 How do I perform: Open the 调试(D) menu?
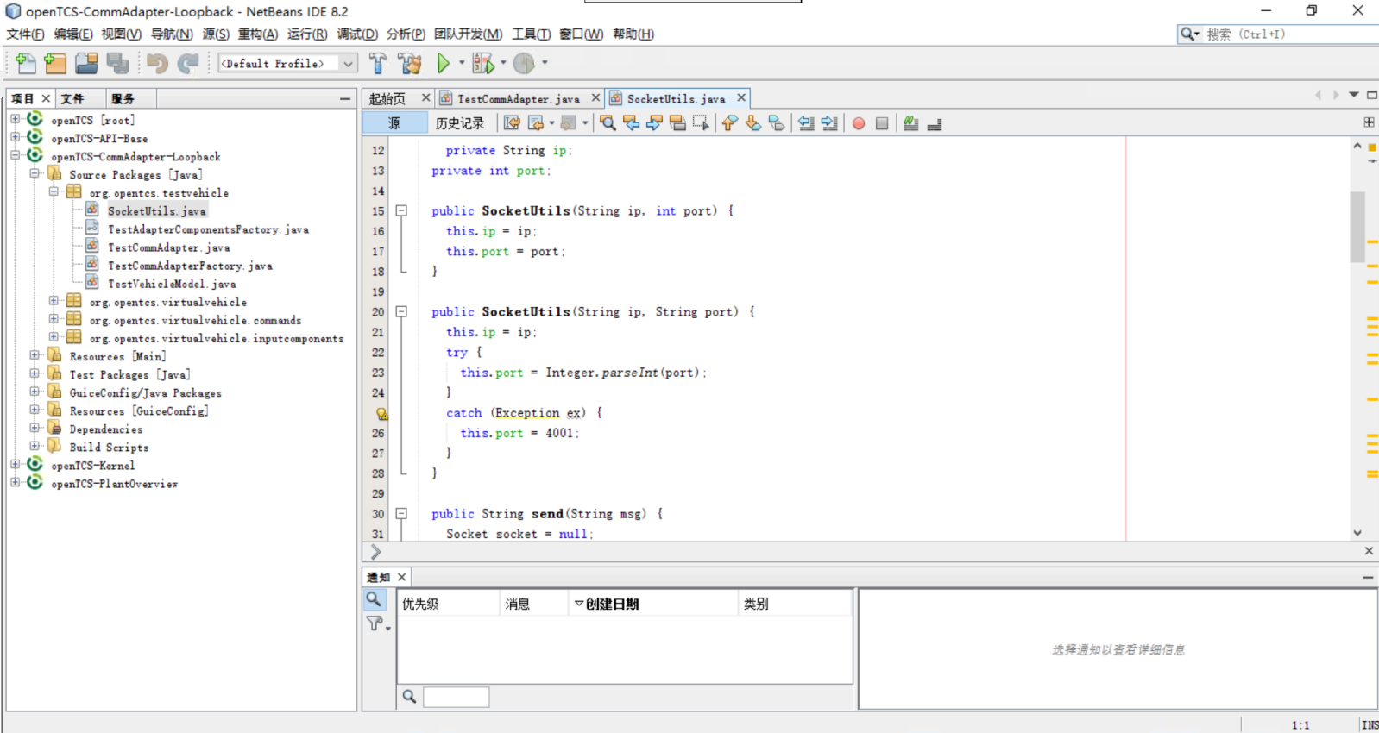pos(357,34)
